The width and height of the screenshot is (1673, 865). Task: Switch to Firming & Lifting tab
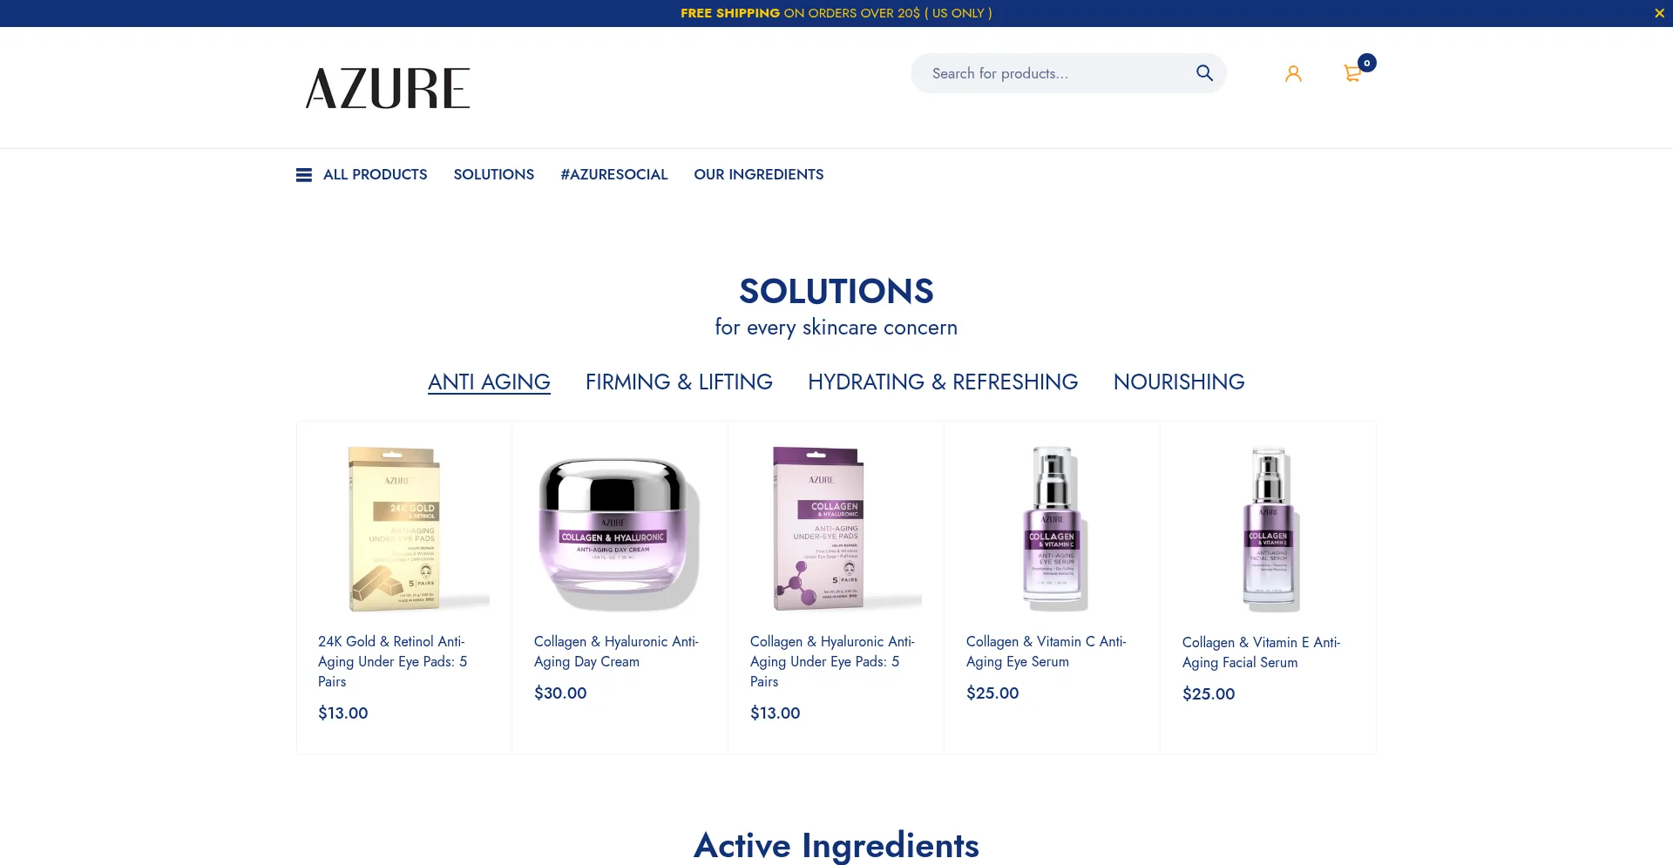pos(679,382)
